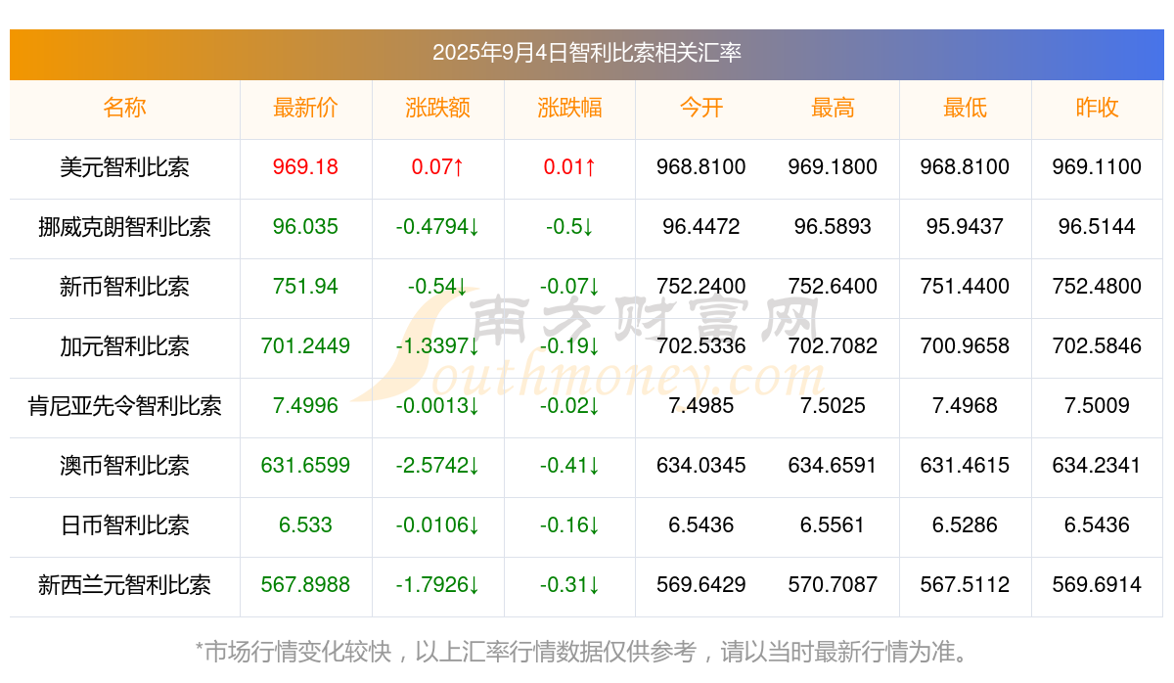Click the change percent -0.5↓
This screenshot has height=683, width=1174.
coord(569,227)
